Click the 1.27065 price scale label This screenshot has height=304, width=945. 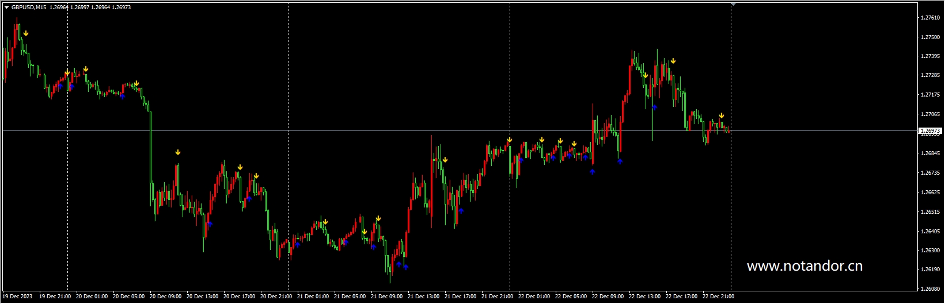[929, 114]
